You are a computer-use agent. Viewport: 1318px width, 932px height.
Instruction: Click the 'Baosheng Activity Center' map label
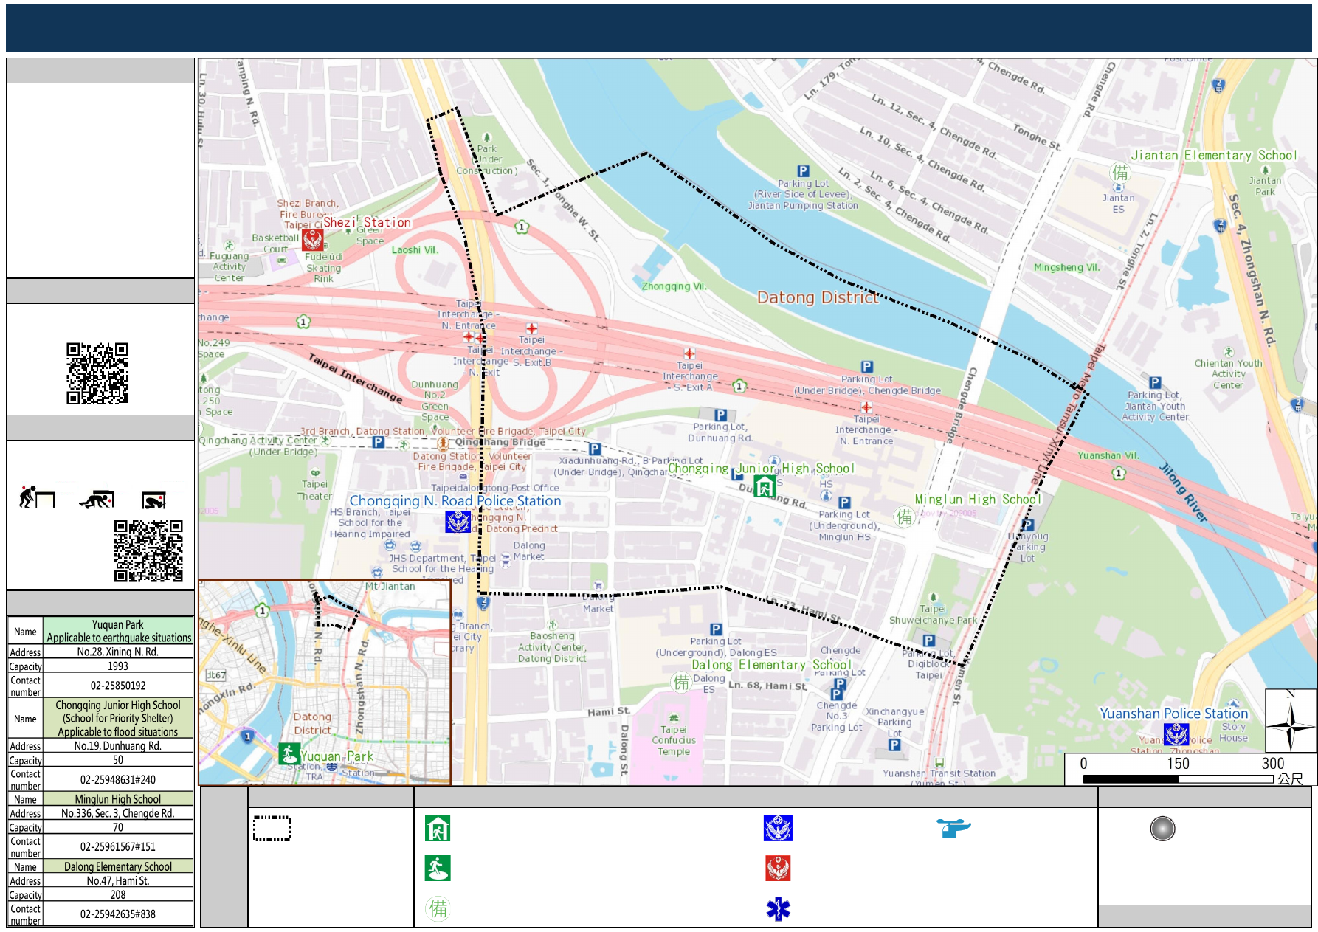pos(552,642)
